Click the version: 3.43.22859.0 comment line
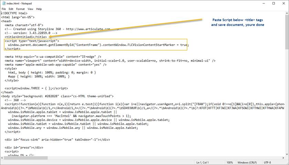The image size is (289, 165). tap(31, 33)
